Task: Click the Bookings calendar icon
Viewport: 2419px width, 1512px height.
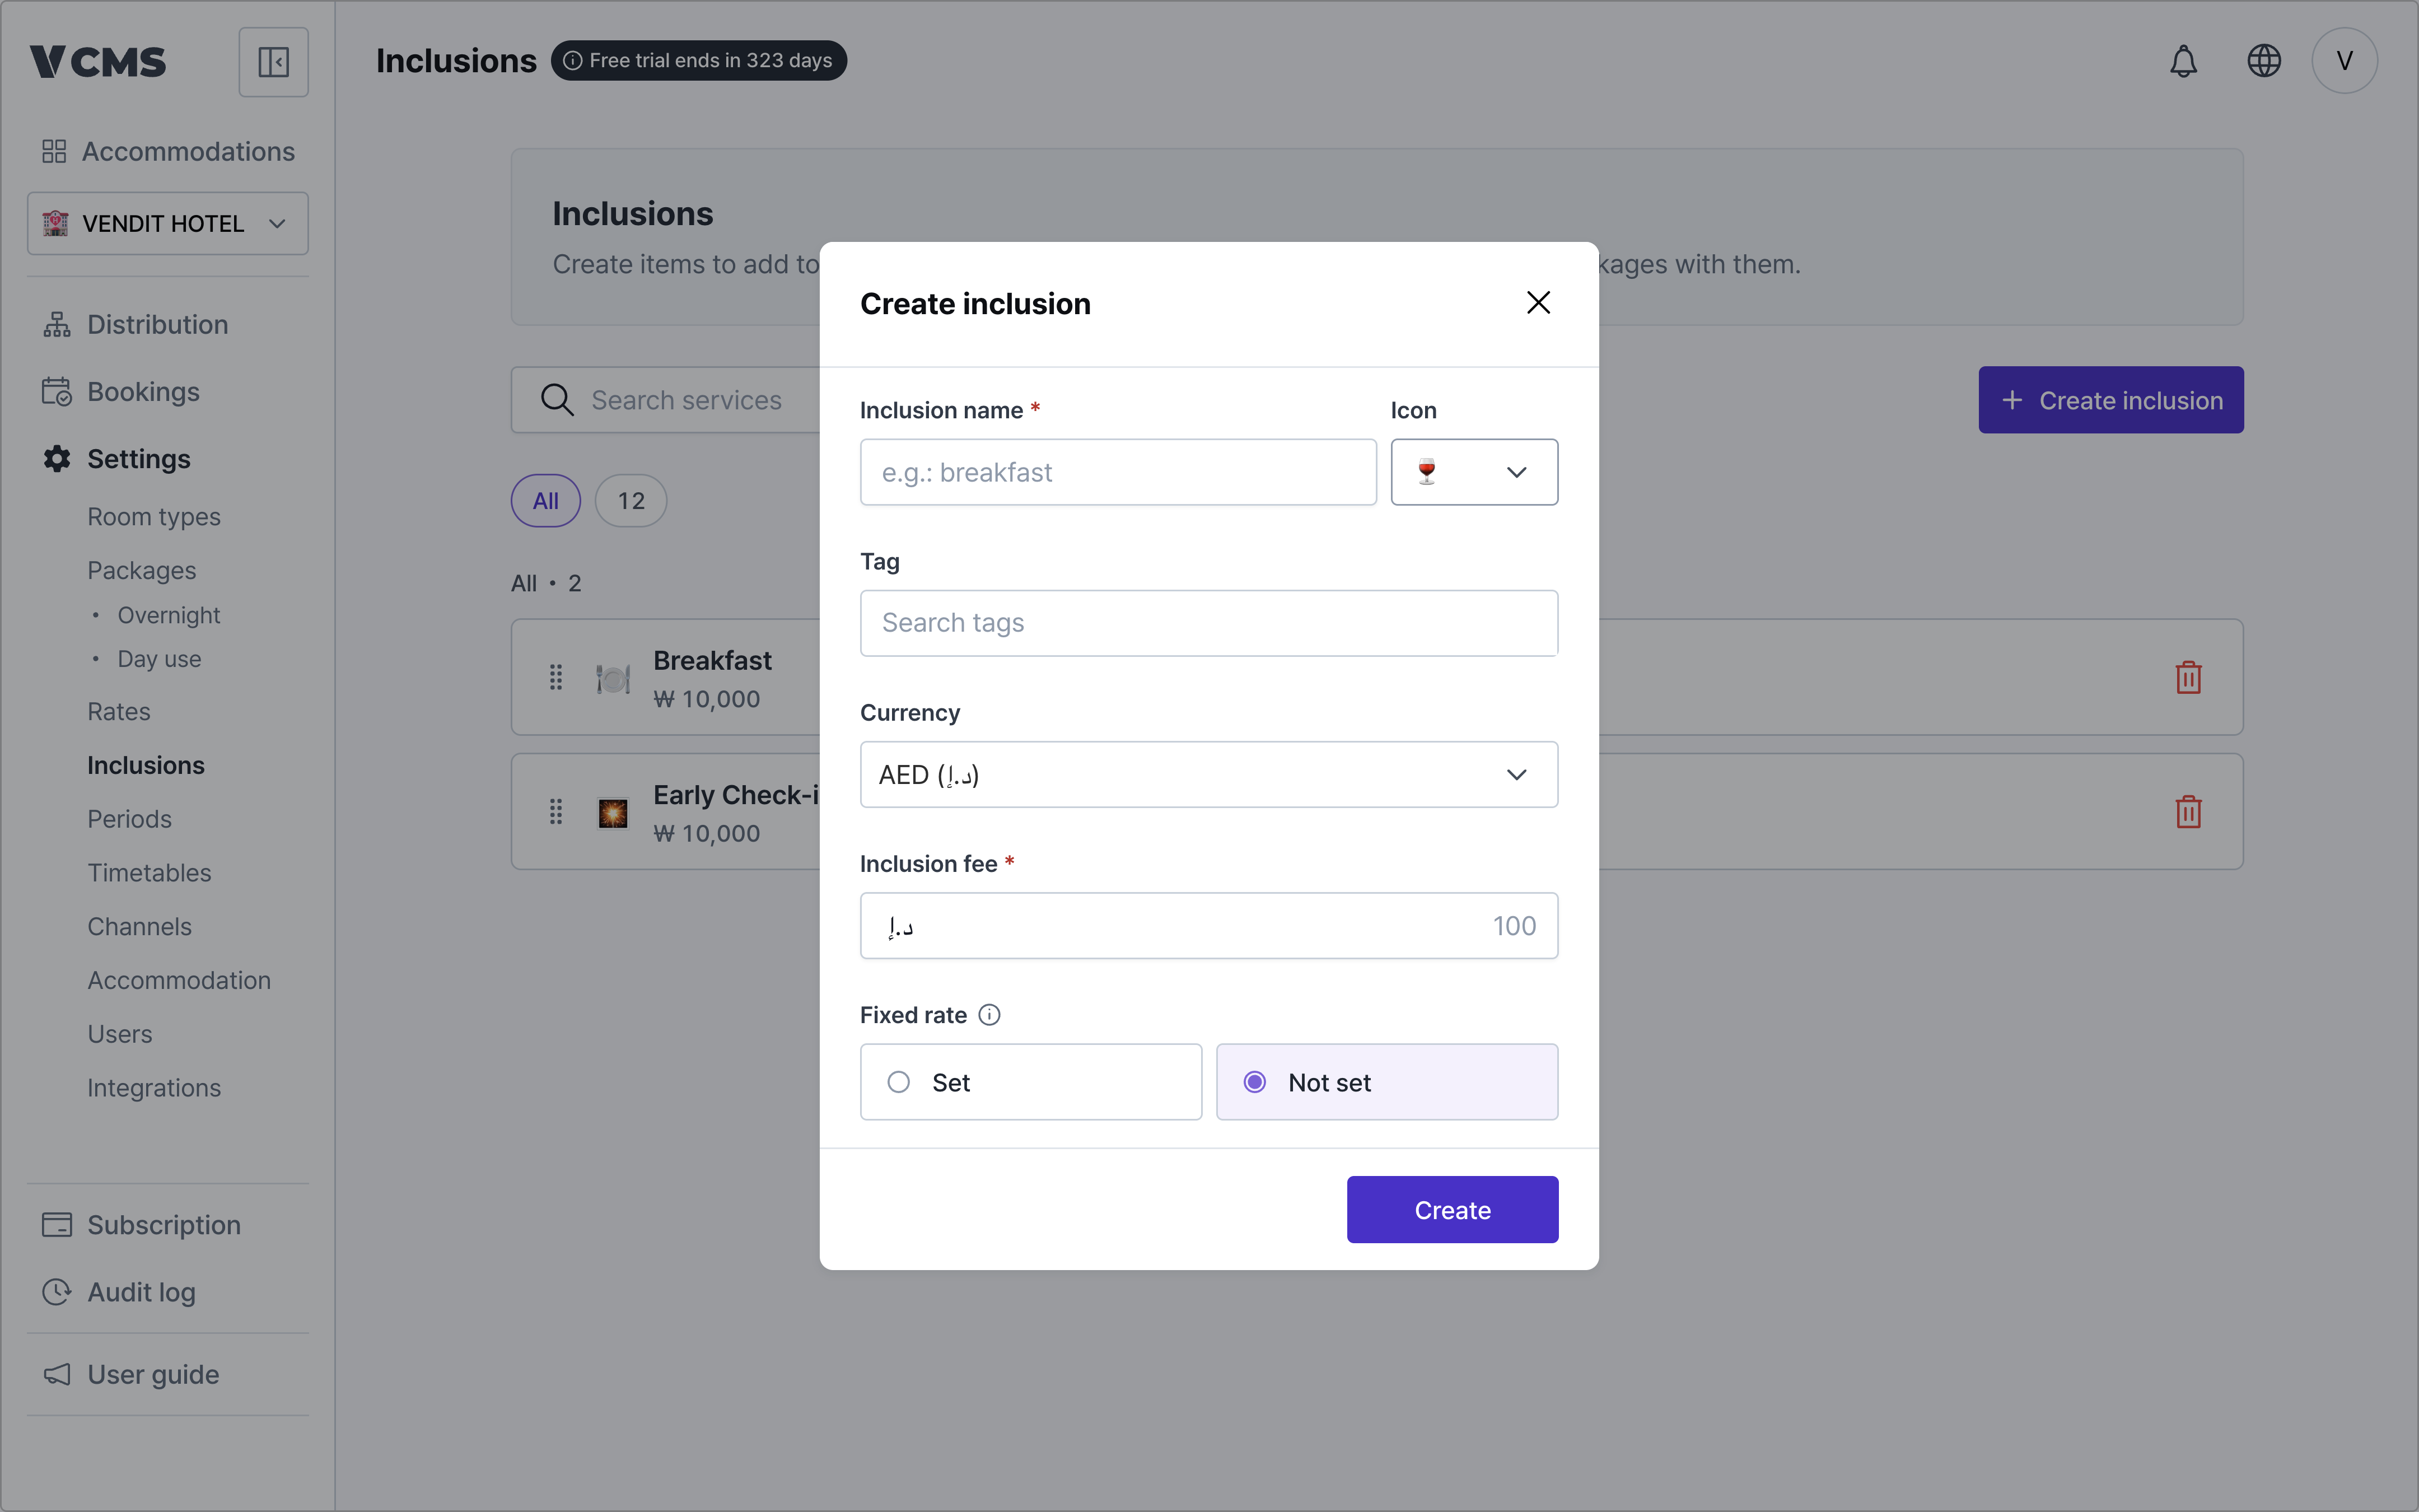Action: (x=57, y=392)
